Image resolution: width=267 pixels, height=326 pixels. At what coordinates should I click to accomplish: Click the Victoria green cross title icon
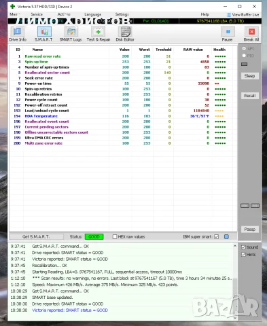click(13, 7)
